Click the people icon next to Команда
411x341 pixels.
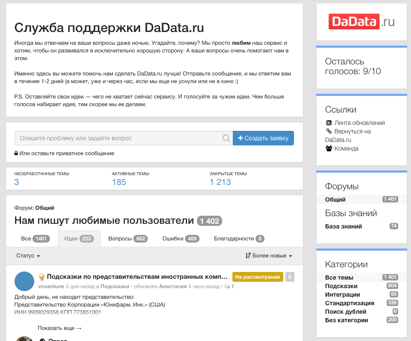pos(329,148)
